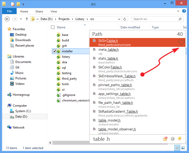
Task: Click the heart favorite icon on SkSinTable.h
Action: pyautogui.click(x=181, y=43)
